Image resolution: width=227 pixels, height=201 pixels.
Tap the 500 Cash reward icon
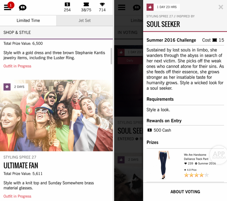coord(149,130)
